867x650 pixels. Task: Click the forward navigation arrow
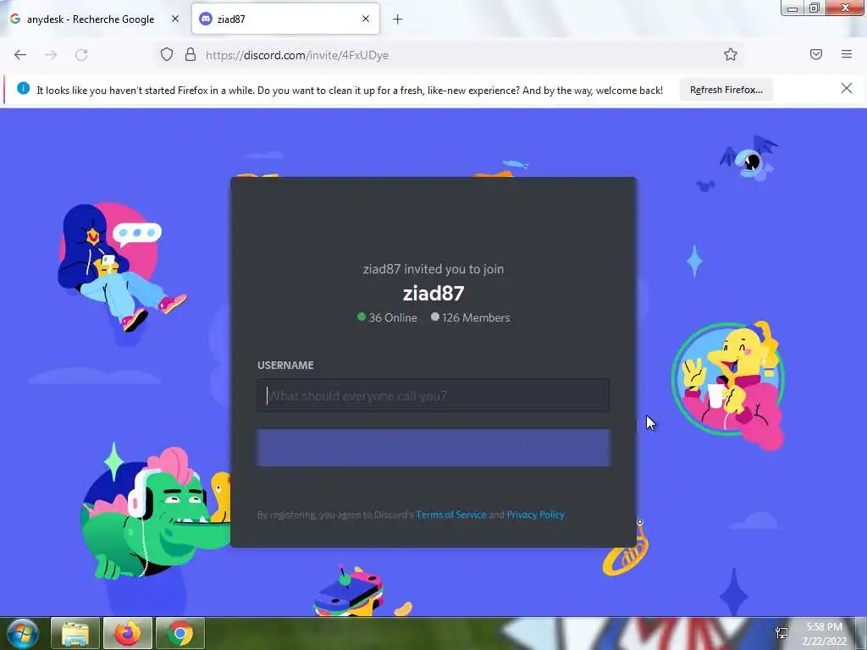[x=51, y=55]
